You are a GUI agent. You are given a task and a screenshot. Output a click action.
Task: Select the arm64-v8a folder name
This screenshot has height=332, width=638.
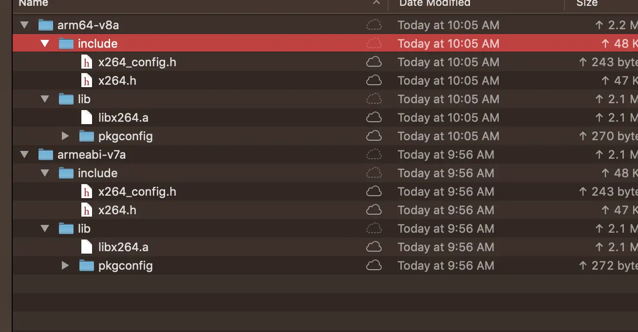[x=88, y=25]
